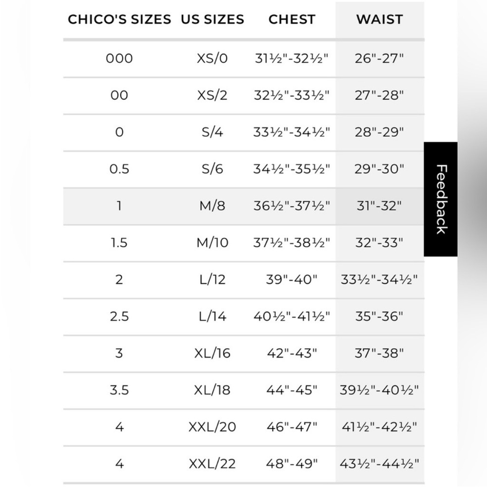The height and width of the screenshot is (487, 487).
Task: Click the XXL/20 US size cell
Action: coord(212,427)
